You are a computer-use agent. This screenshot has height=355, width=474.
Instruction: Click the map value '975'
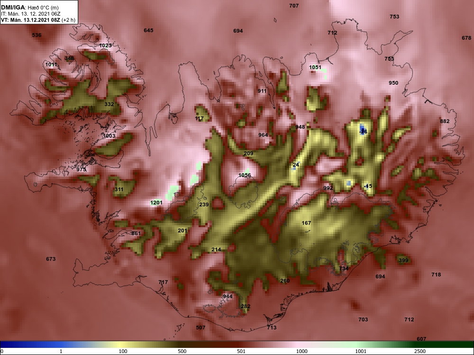(81, 169)
